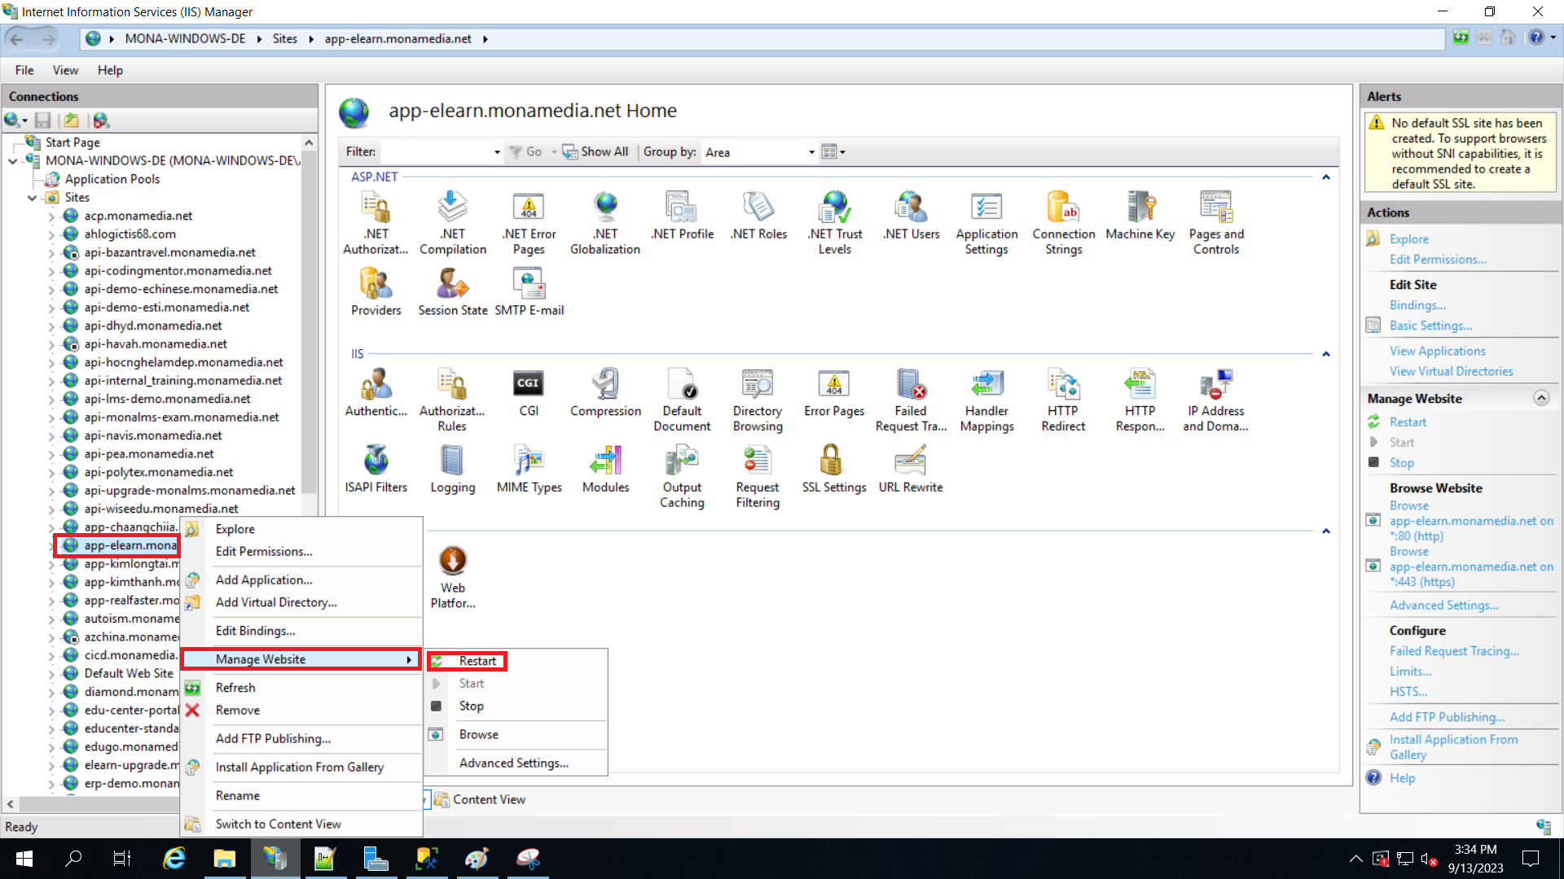Screen dimensions: 1564x879
Task: Open .NET Profile icon
Action: pos(682,216)
